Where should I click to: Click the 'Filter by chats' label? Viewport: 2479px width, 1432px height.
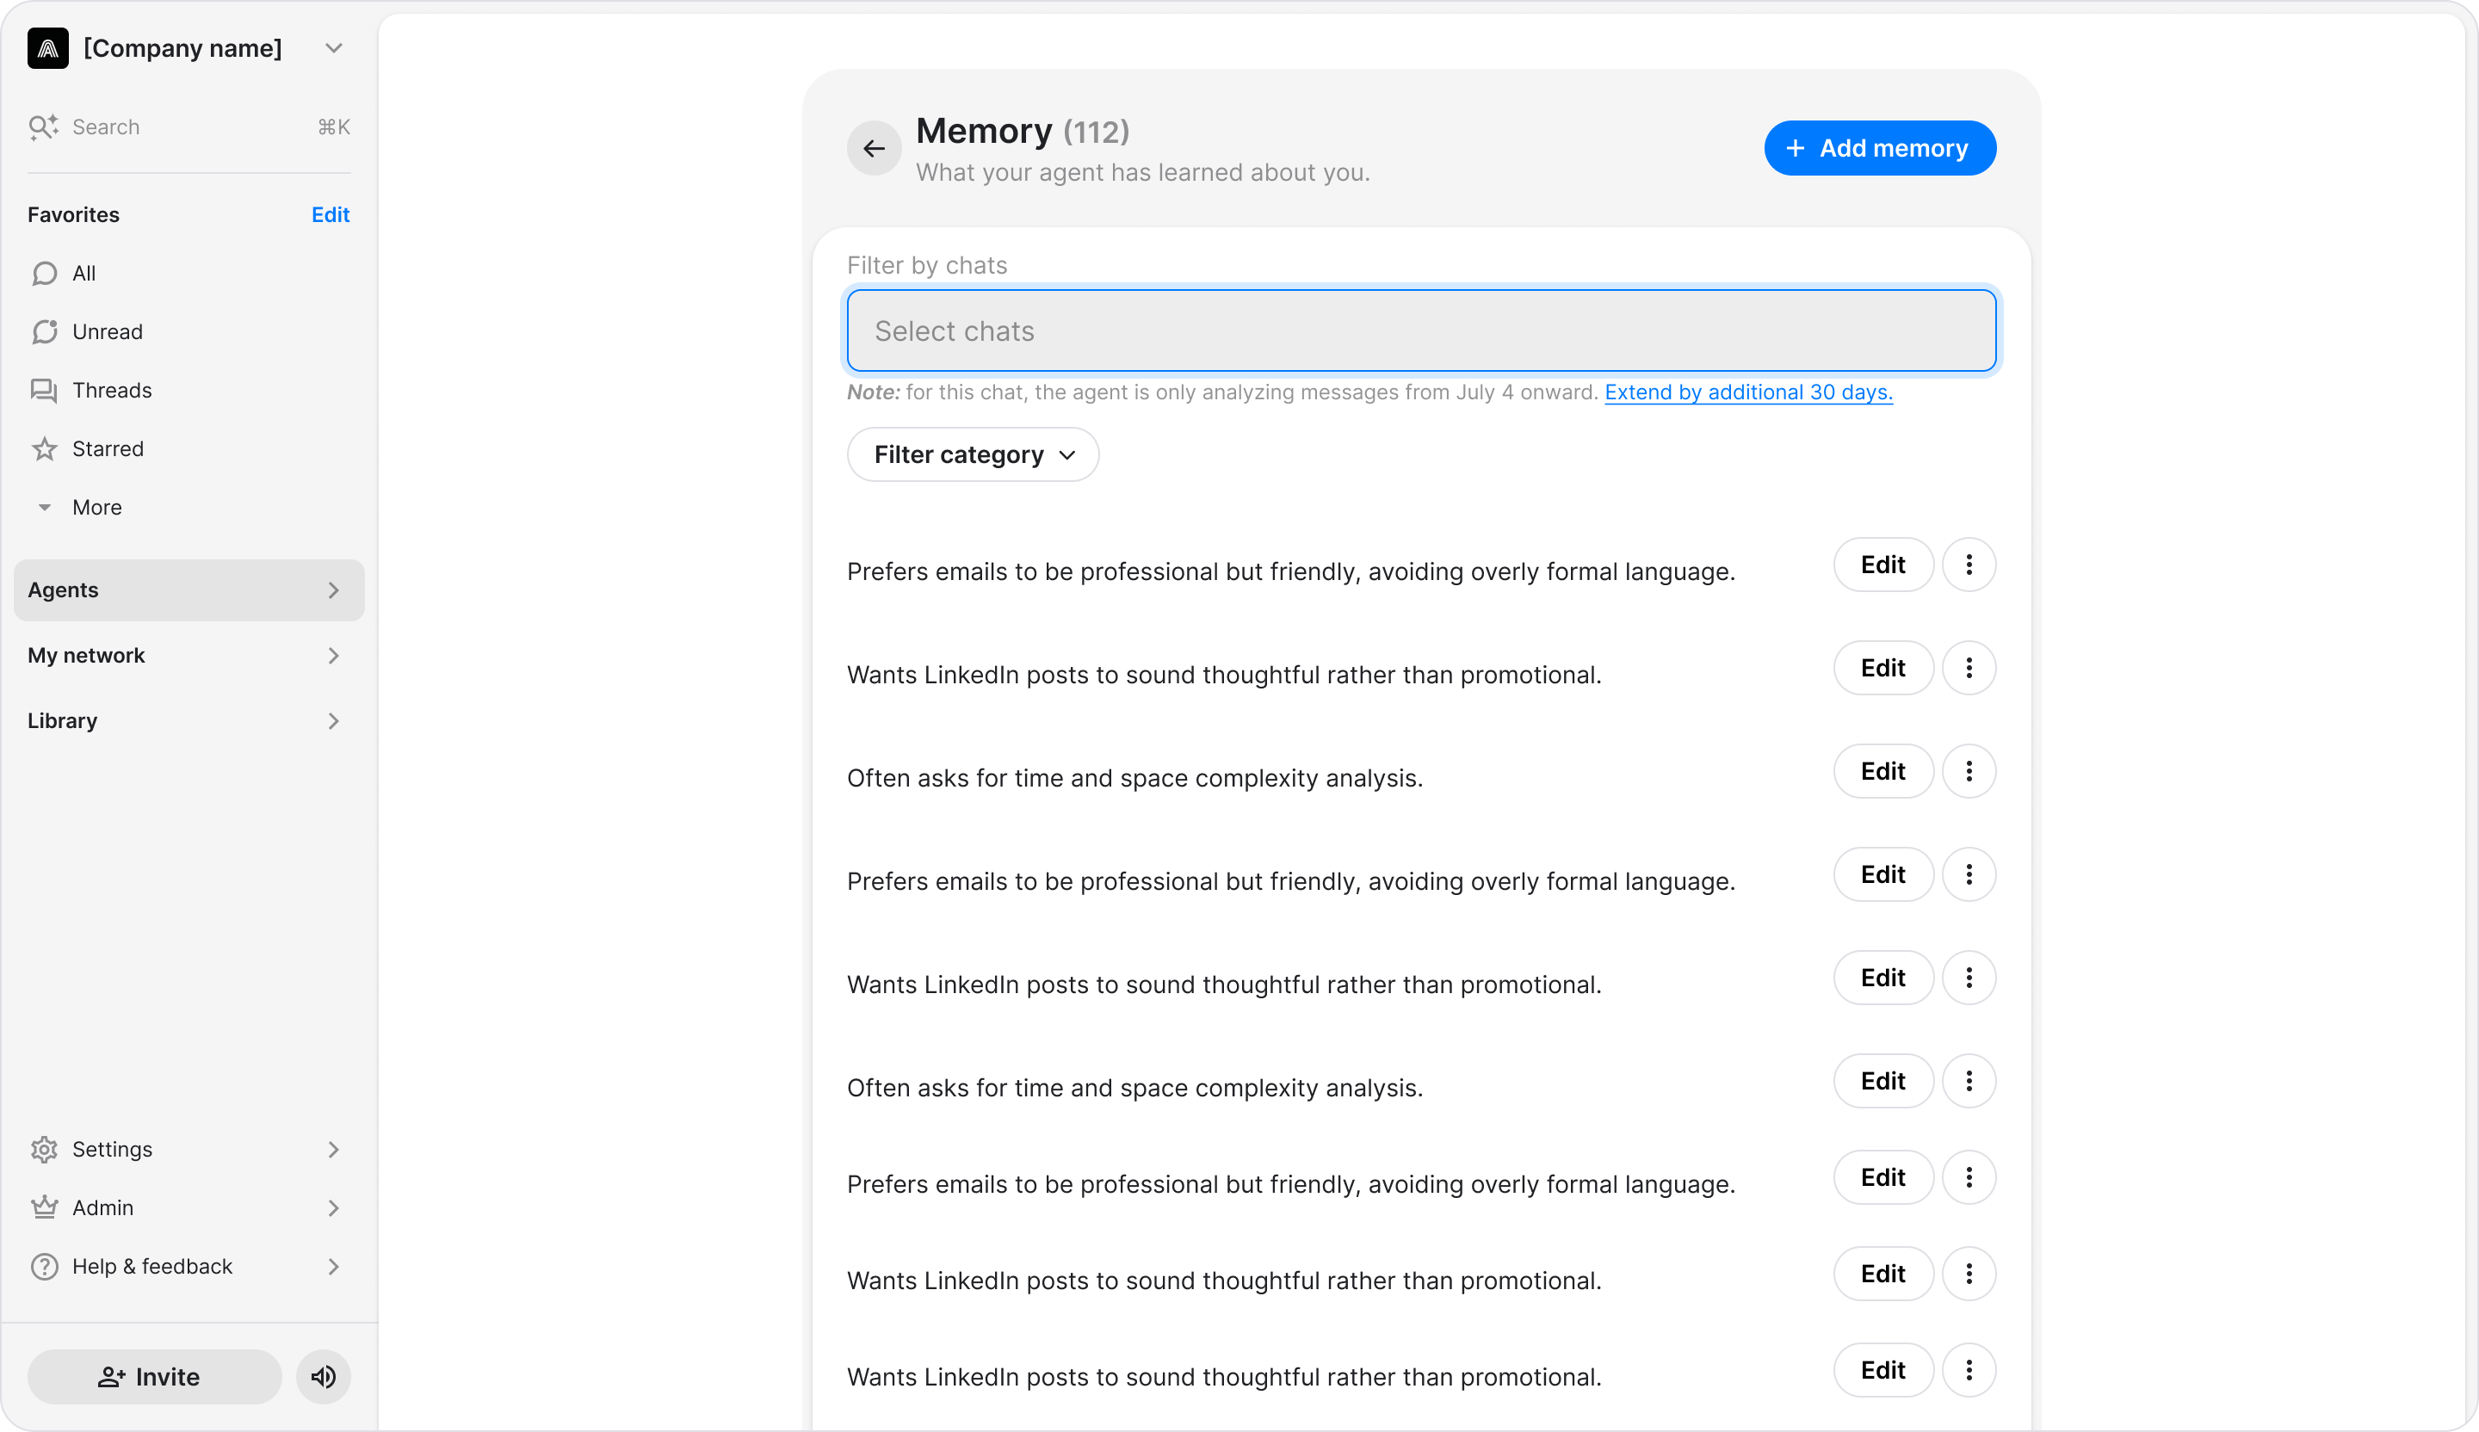(x=927, y=266)
